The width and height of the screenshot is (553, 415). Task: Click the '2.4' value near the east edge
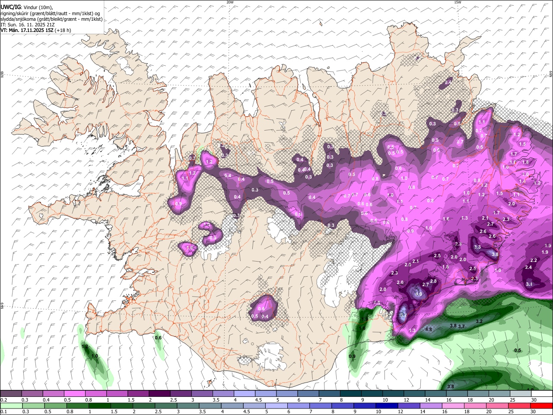point(528,267)
